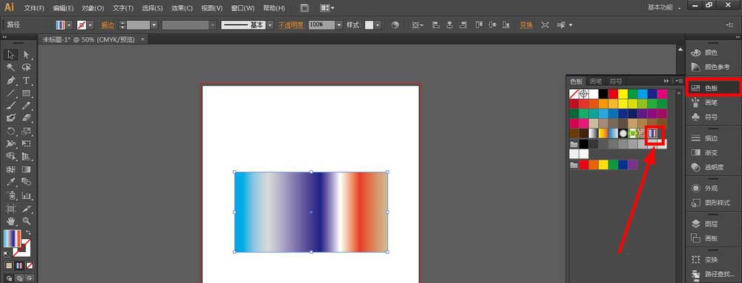Swap fill and stroke arrows
The height and width of the screenshot is (283, 742).
point(28,232)
